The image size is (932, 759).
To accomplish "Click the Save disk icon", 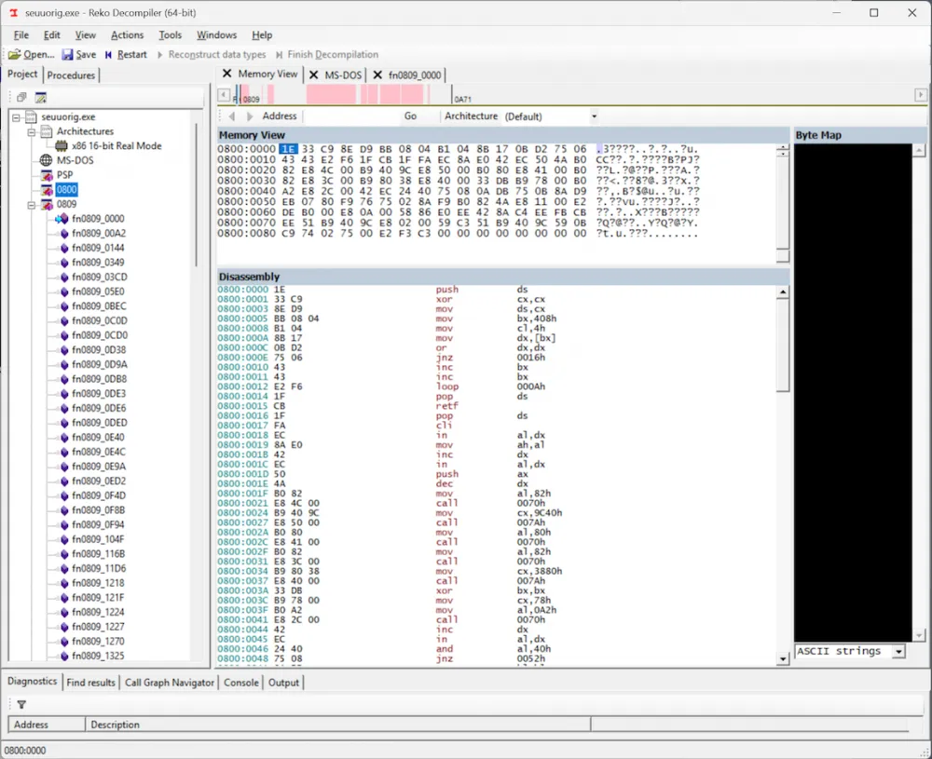I will tap(67, 55).
